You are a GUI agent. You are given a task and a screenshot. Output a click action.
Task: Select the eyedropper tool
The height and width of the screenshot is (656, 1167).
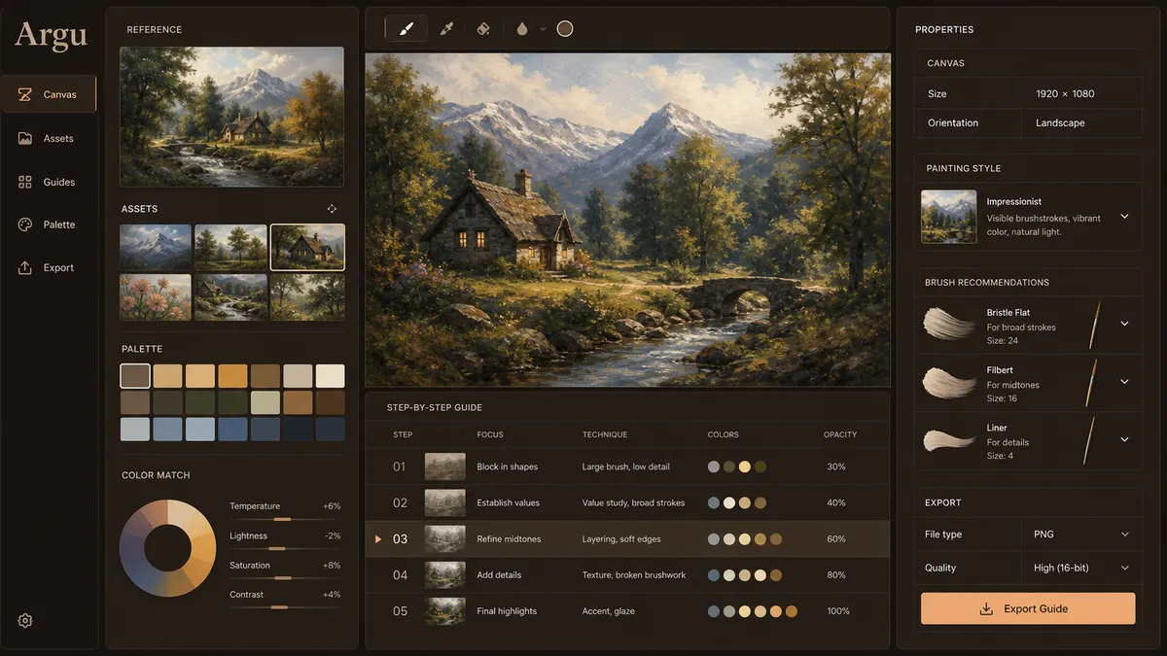pyautogui.click(x=447, y=28)
